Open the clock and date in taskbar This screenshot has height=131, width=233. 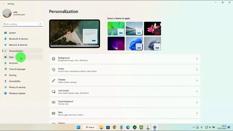point(222,127)
